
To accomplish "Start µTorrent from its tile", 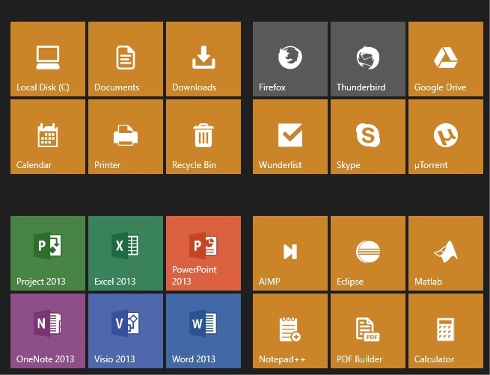I will (446, 137).
